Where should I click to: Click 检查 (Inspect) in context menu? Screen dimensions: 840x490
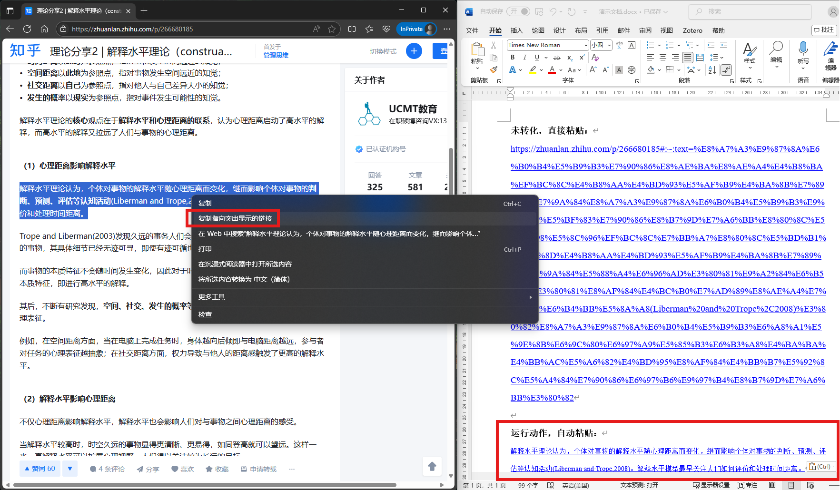[x=365, y=314]
